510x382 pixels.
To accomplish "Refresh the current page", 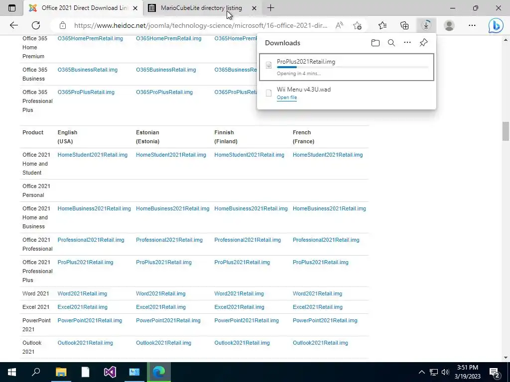I will (36, 25).
